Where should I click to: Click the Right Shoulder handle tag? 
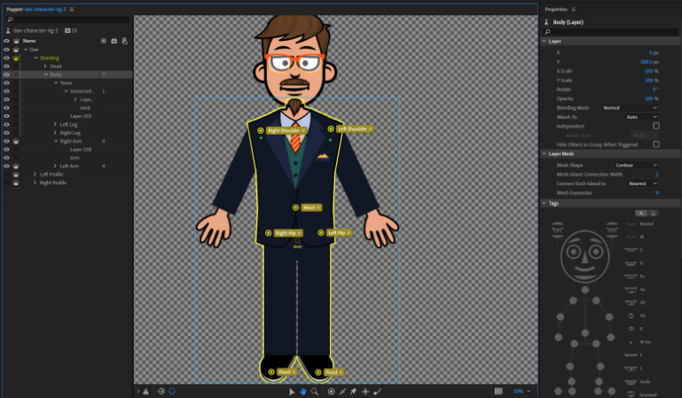coord(285,129)
